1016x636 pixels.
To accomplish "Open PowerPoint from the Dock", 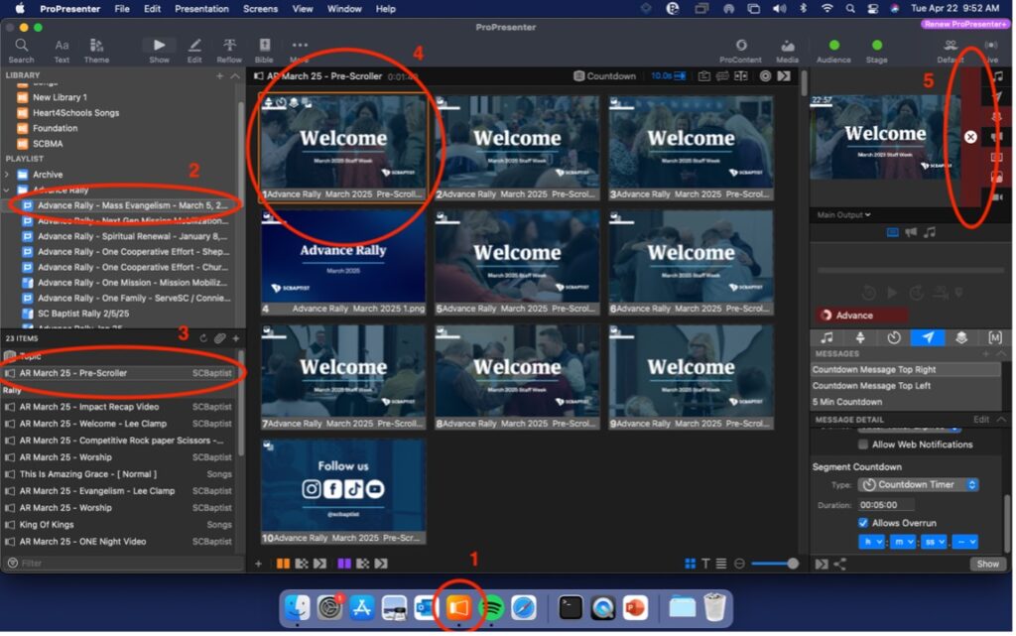I will click(635, 607).
